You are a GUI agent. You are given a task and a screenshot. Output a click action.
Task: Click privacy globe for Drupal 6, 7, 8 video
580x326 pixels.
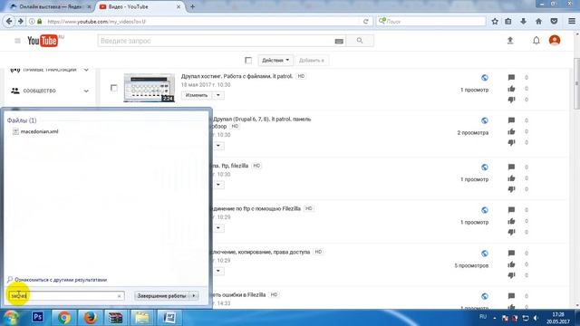tap(485, 120)
